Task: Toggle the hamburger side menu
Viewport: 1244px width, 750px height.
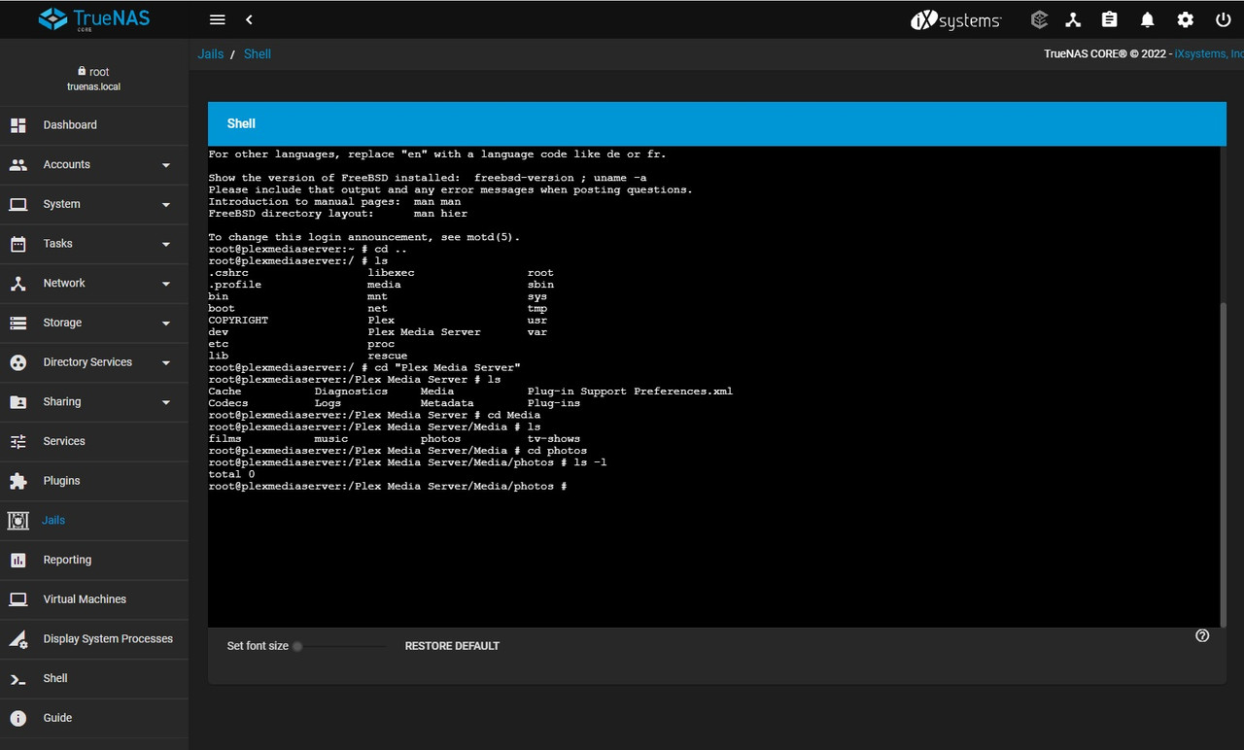Action: (x=218, y=19)
